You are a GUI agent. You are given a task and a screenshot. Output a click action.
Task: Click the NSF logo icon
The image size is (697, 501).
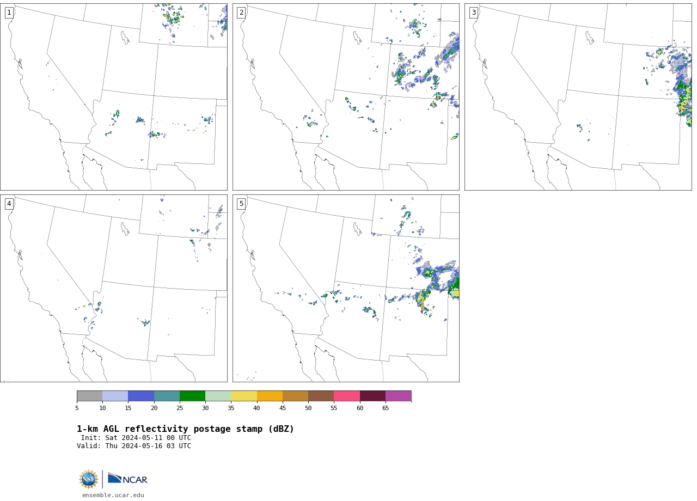click(x=88, y=479)
